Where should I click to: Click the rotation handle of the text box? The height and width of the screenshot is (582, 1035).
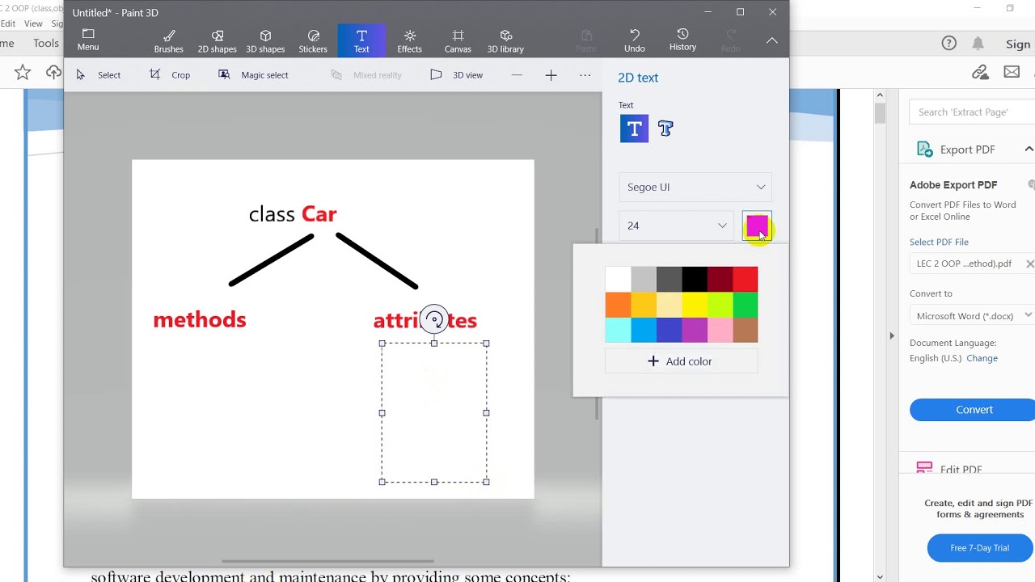434,320
